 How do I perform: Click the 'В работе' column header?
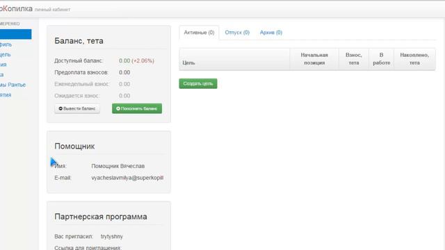tap(382, 59)
